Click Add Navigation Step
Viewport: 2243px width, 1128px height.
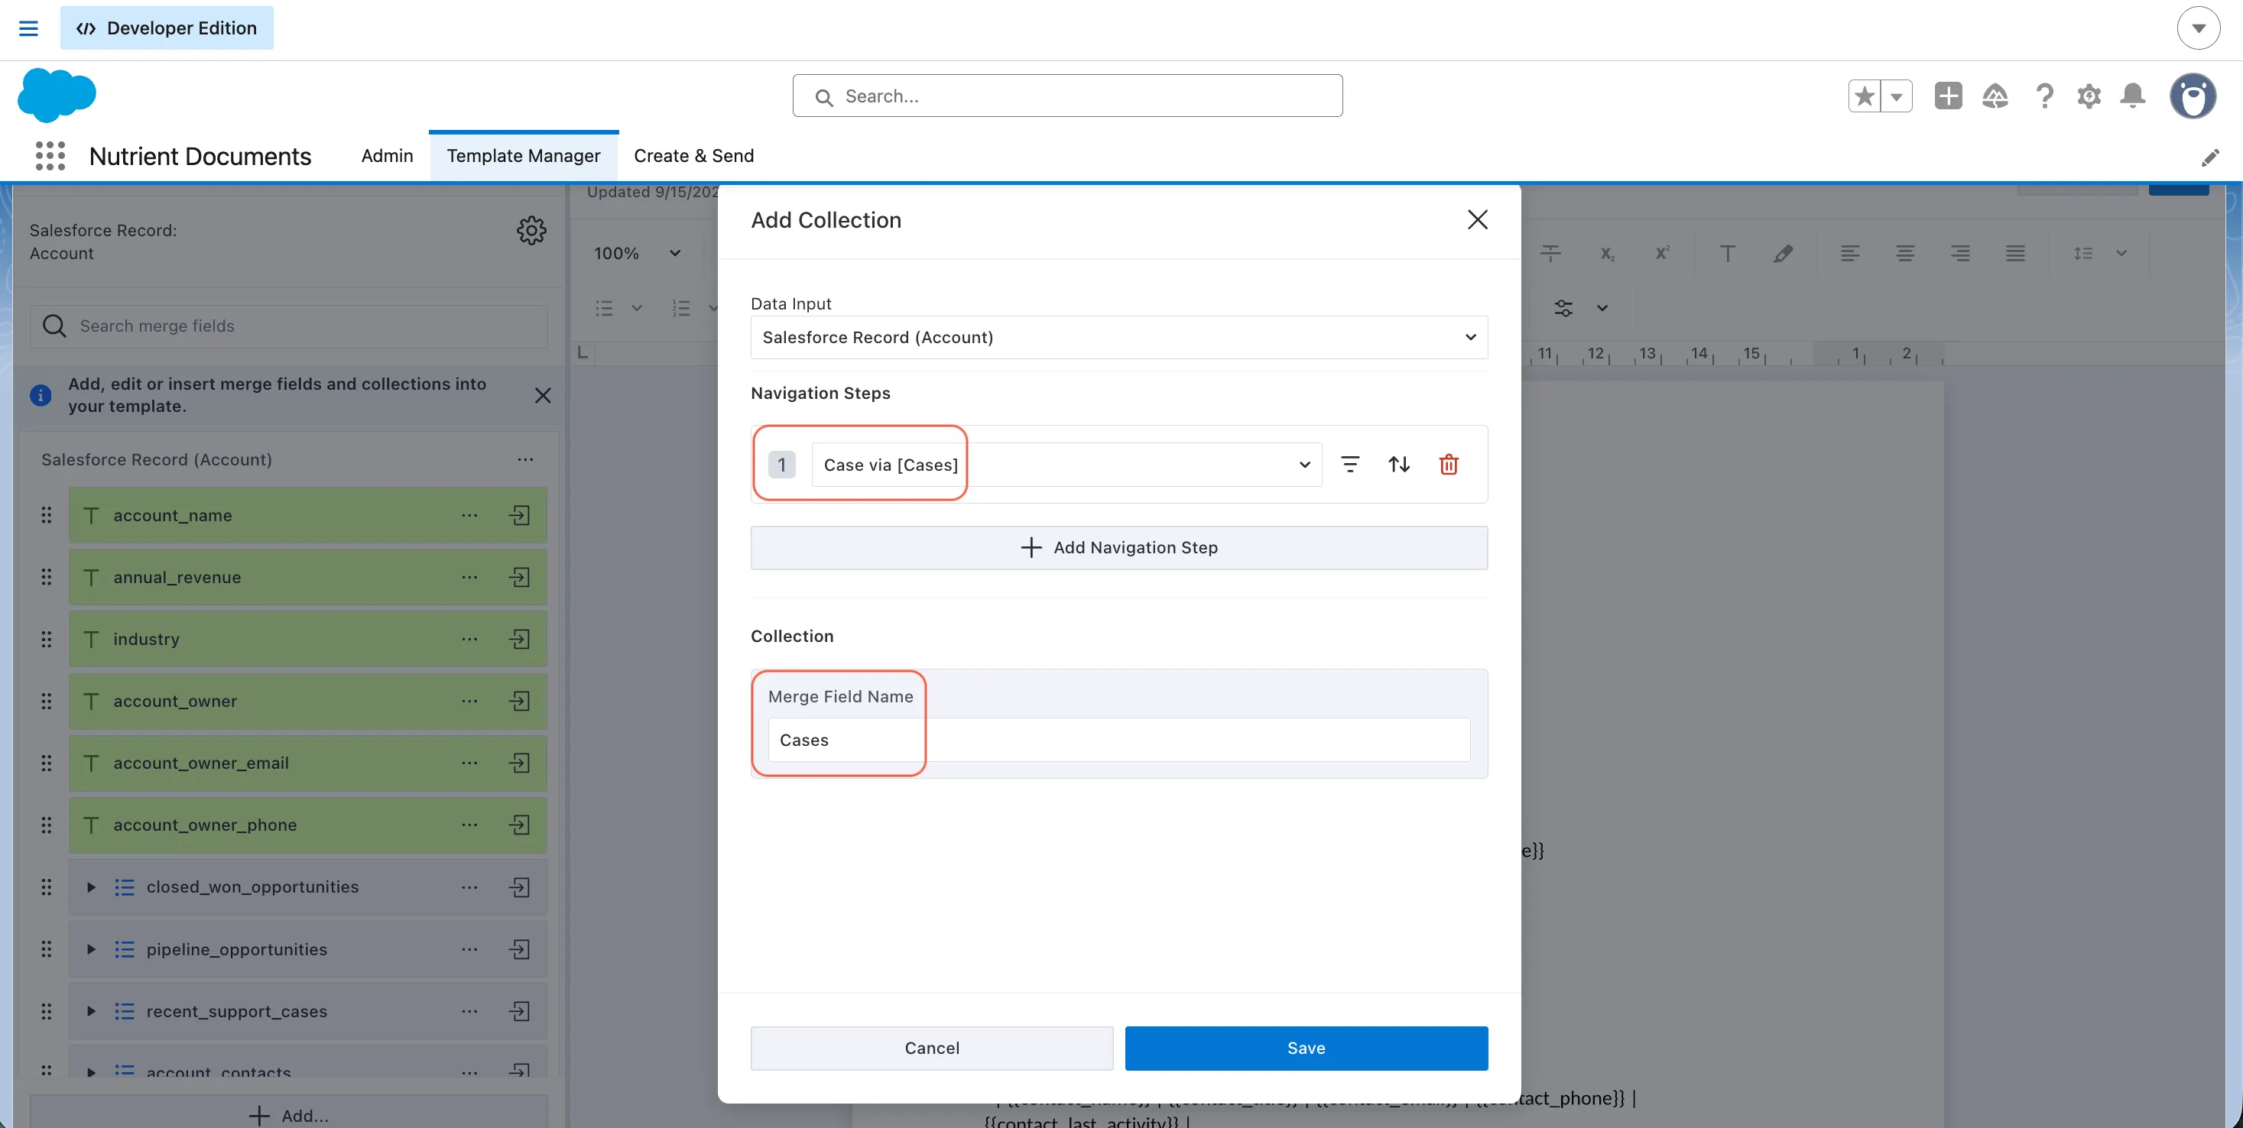click(x=1119, y=547)
